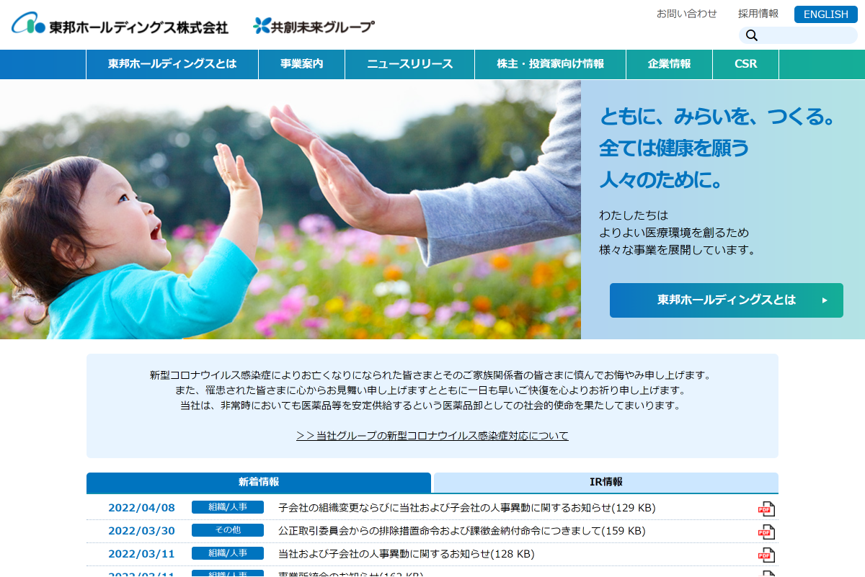Open PDF icon for 2022/03/30 news
The height and width of the screenshot is (577, 865).
pyautogui.click(x=766, y=532)
